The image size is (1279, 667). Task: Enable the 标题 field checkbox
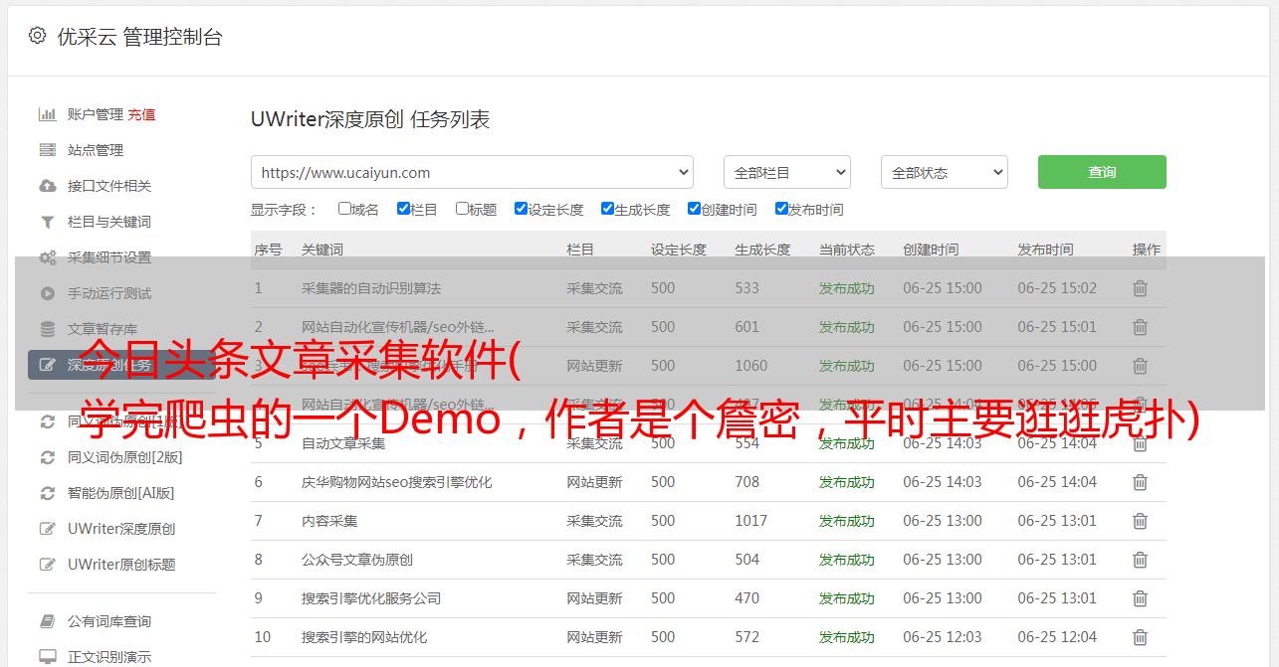(462, 209)
